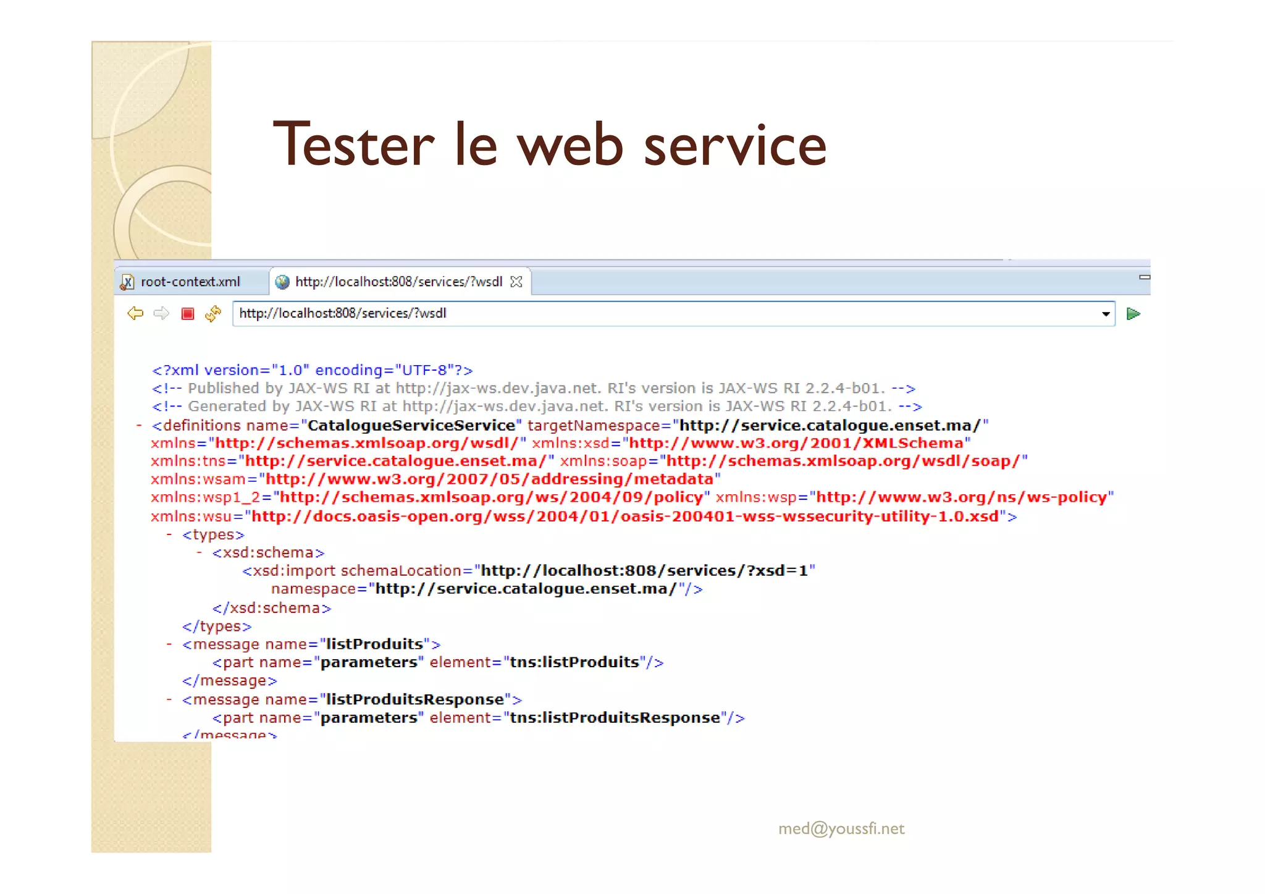This screenshot has width=1265, height=894.
Task: Click the CatalogueServiceService name value
Action: pyautogui.click(x=411, y=425)
